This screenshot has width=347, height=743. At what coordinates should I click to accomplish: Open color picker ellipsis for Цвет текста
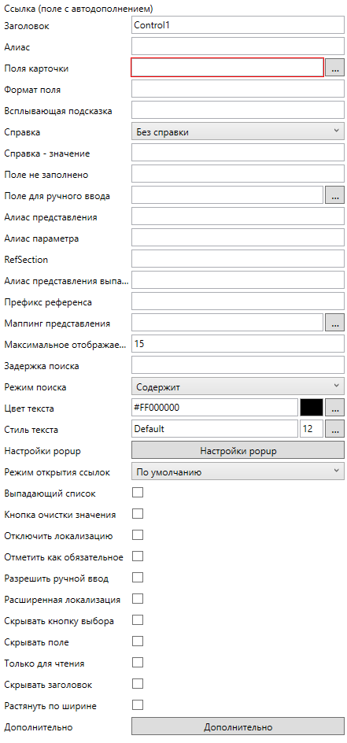[334, 408]
